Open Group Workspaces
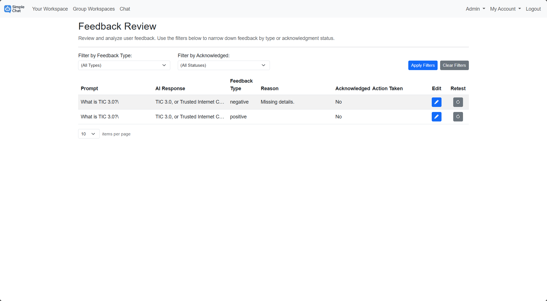Image resolution: width=547 pixels, height=301 pixels. click(x=93, y=9)
